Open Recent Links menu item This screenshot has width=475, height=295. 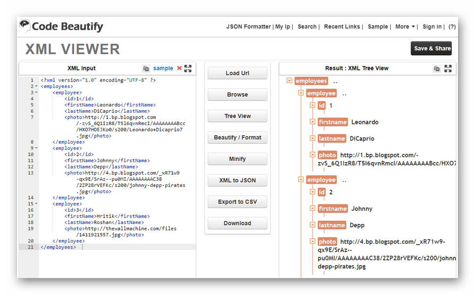point(342,26)
